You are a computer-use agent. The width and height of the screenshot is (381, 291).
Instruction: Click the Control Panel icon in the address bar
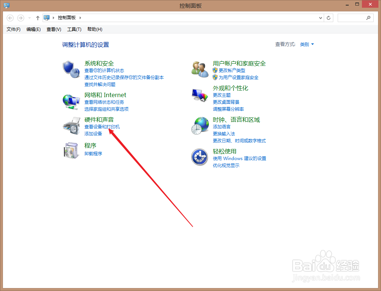coord(46,17)
